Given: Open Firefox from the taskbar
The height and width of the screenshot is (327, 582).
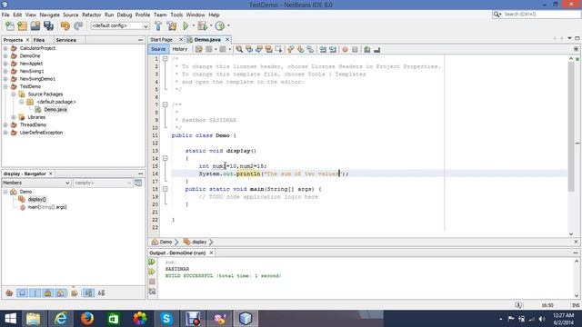Looking at the screenshot, I should (87, 319).
